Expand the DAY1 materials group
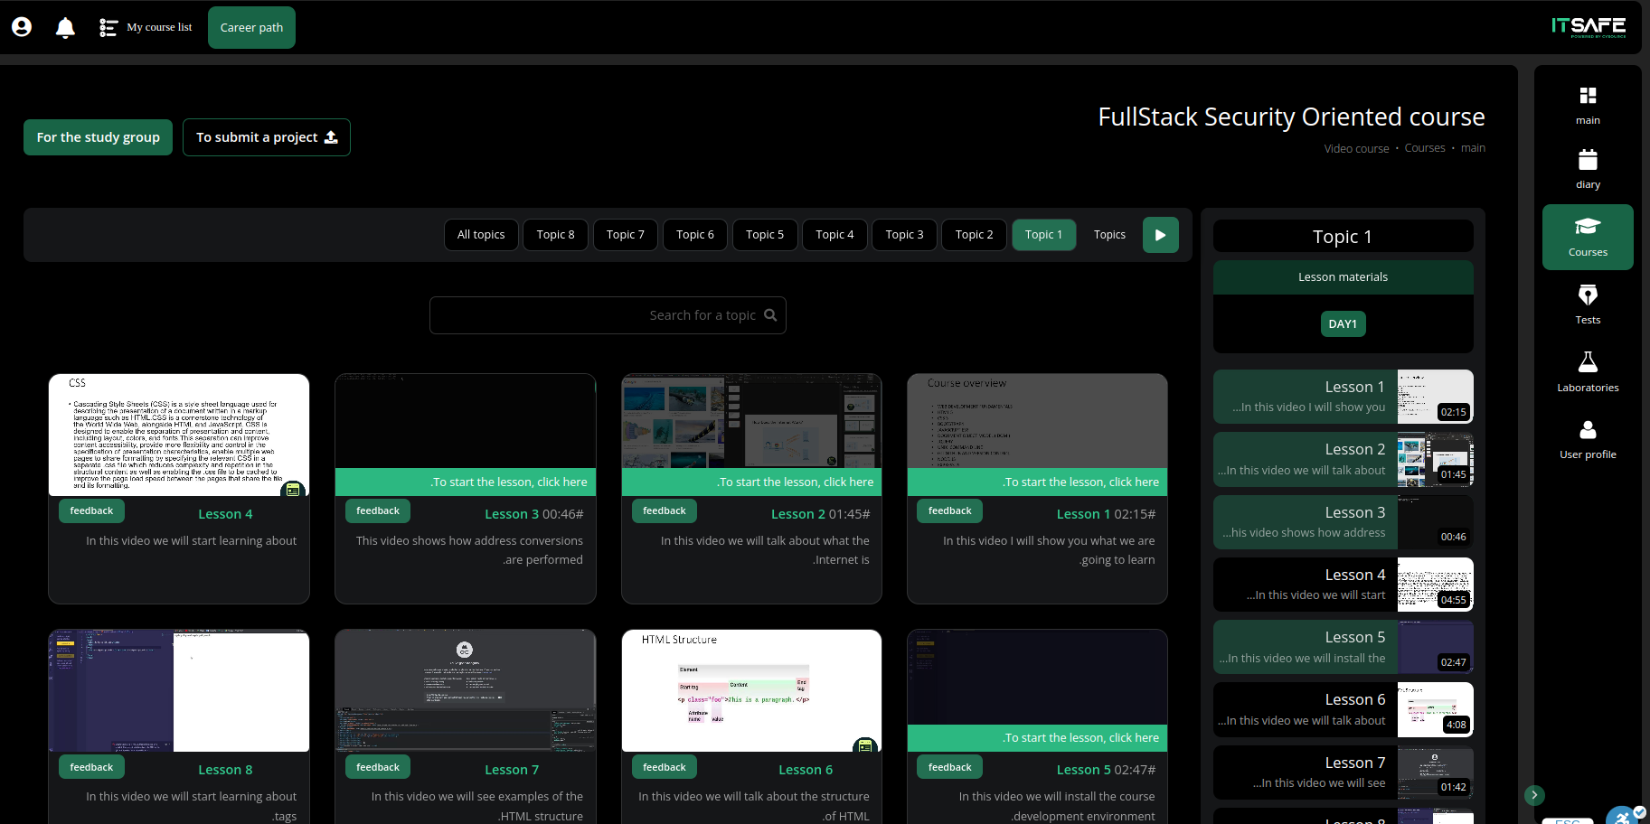Screen dimensions: 1650x824 (x=1343, y=323)
